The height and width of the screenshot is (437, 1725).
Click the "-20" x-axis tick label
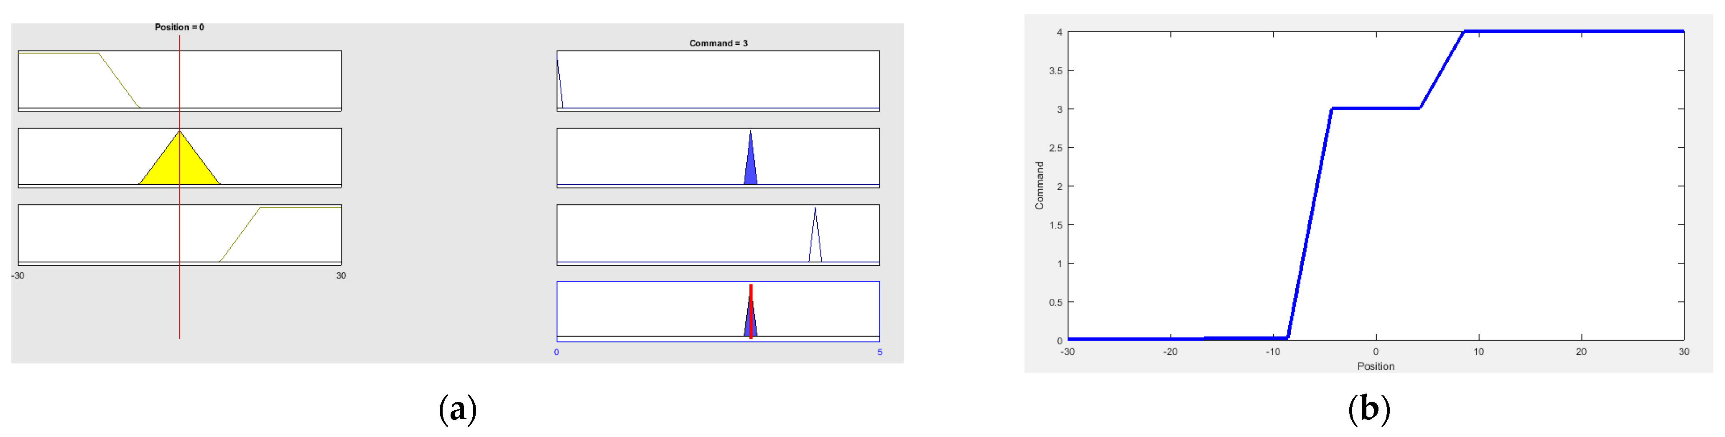tap(1170, 352)
